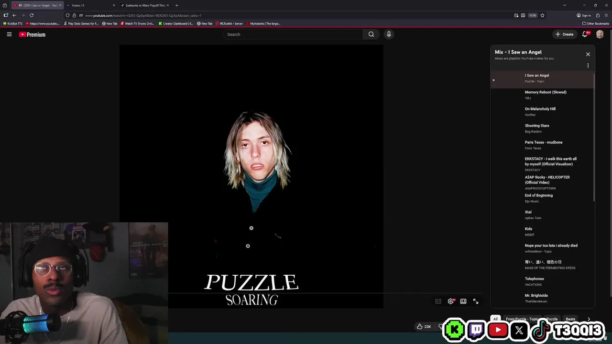Open the Play Slots Games bookmark
Image resolution: width=612 pixels, height=344 pixels.
click(81, 23)
